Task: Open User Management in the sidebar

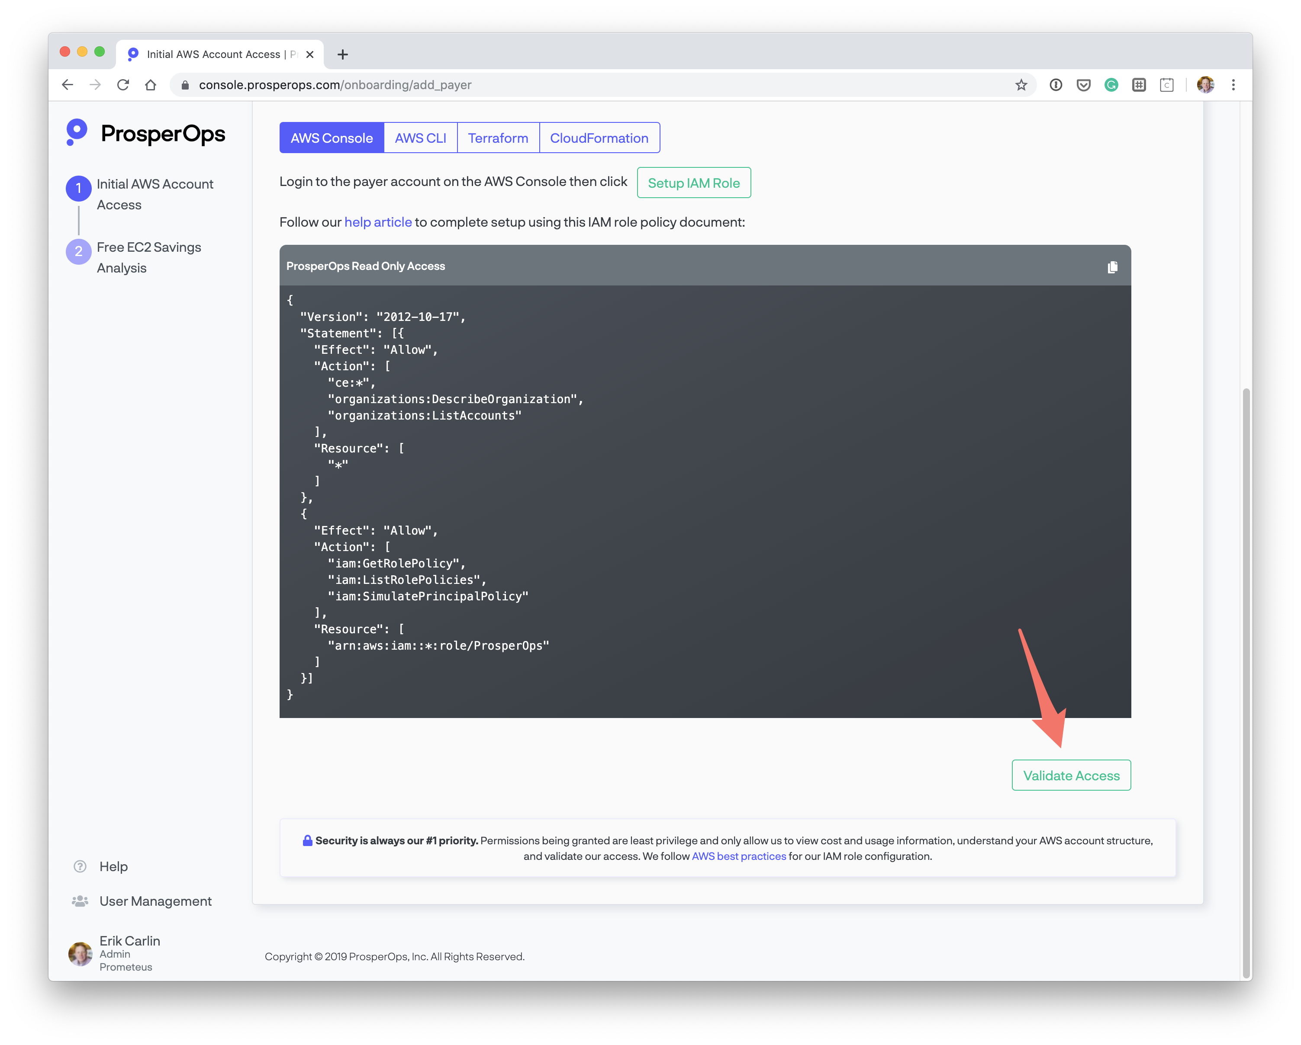Action: point(156,901)
